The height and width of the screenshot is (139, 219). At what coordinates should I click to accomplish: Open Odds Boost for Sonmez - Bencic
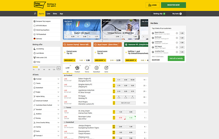(x=70, y=60)
